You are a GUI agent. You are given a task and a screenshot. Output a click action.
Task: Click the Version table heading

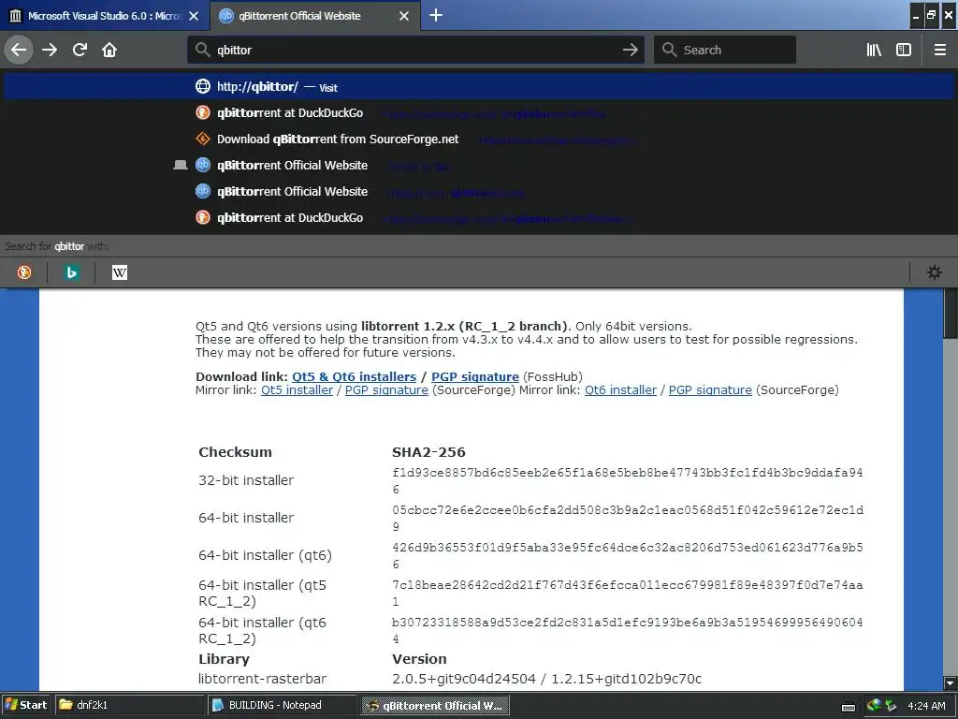419,659
